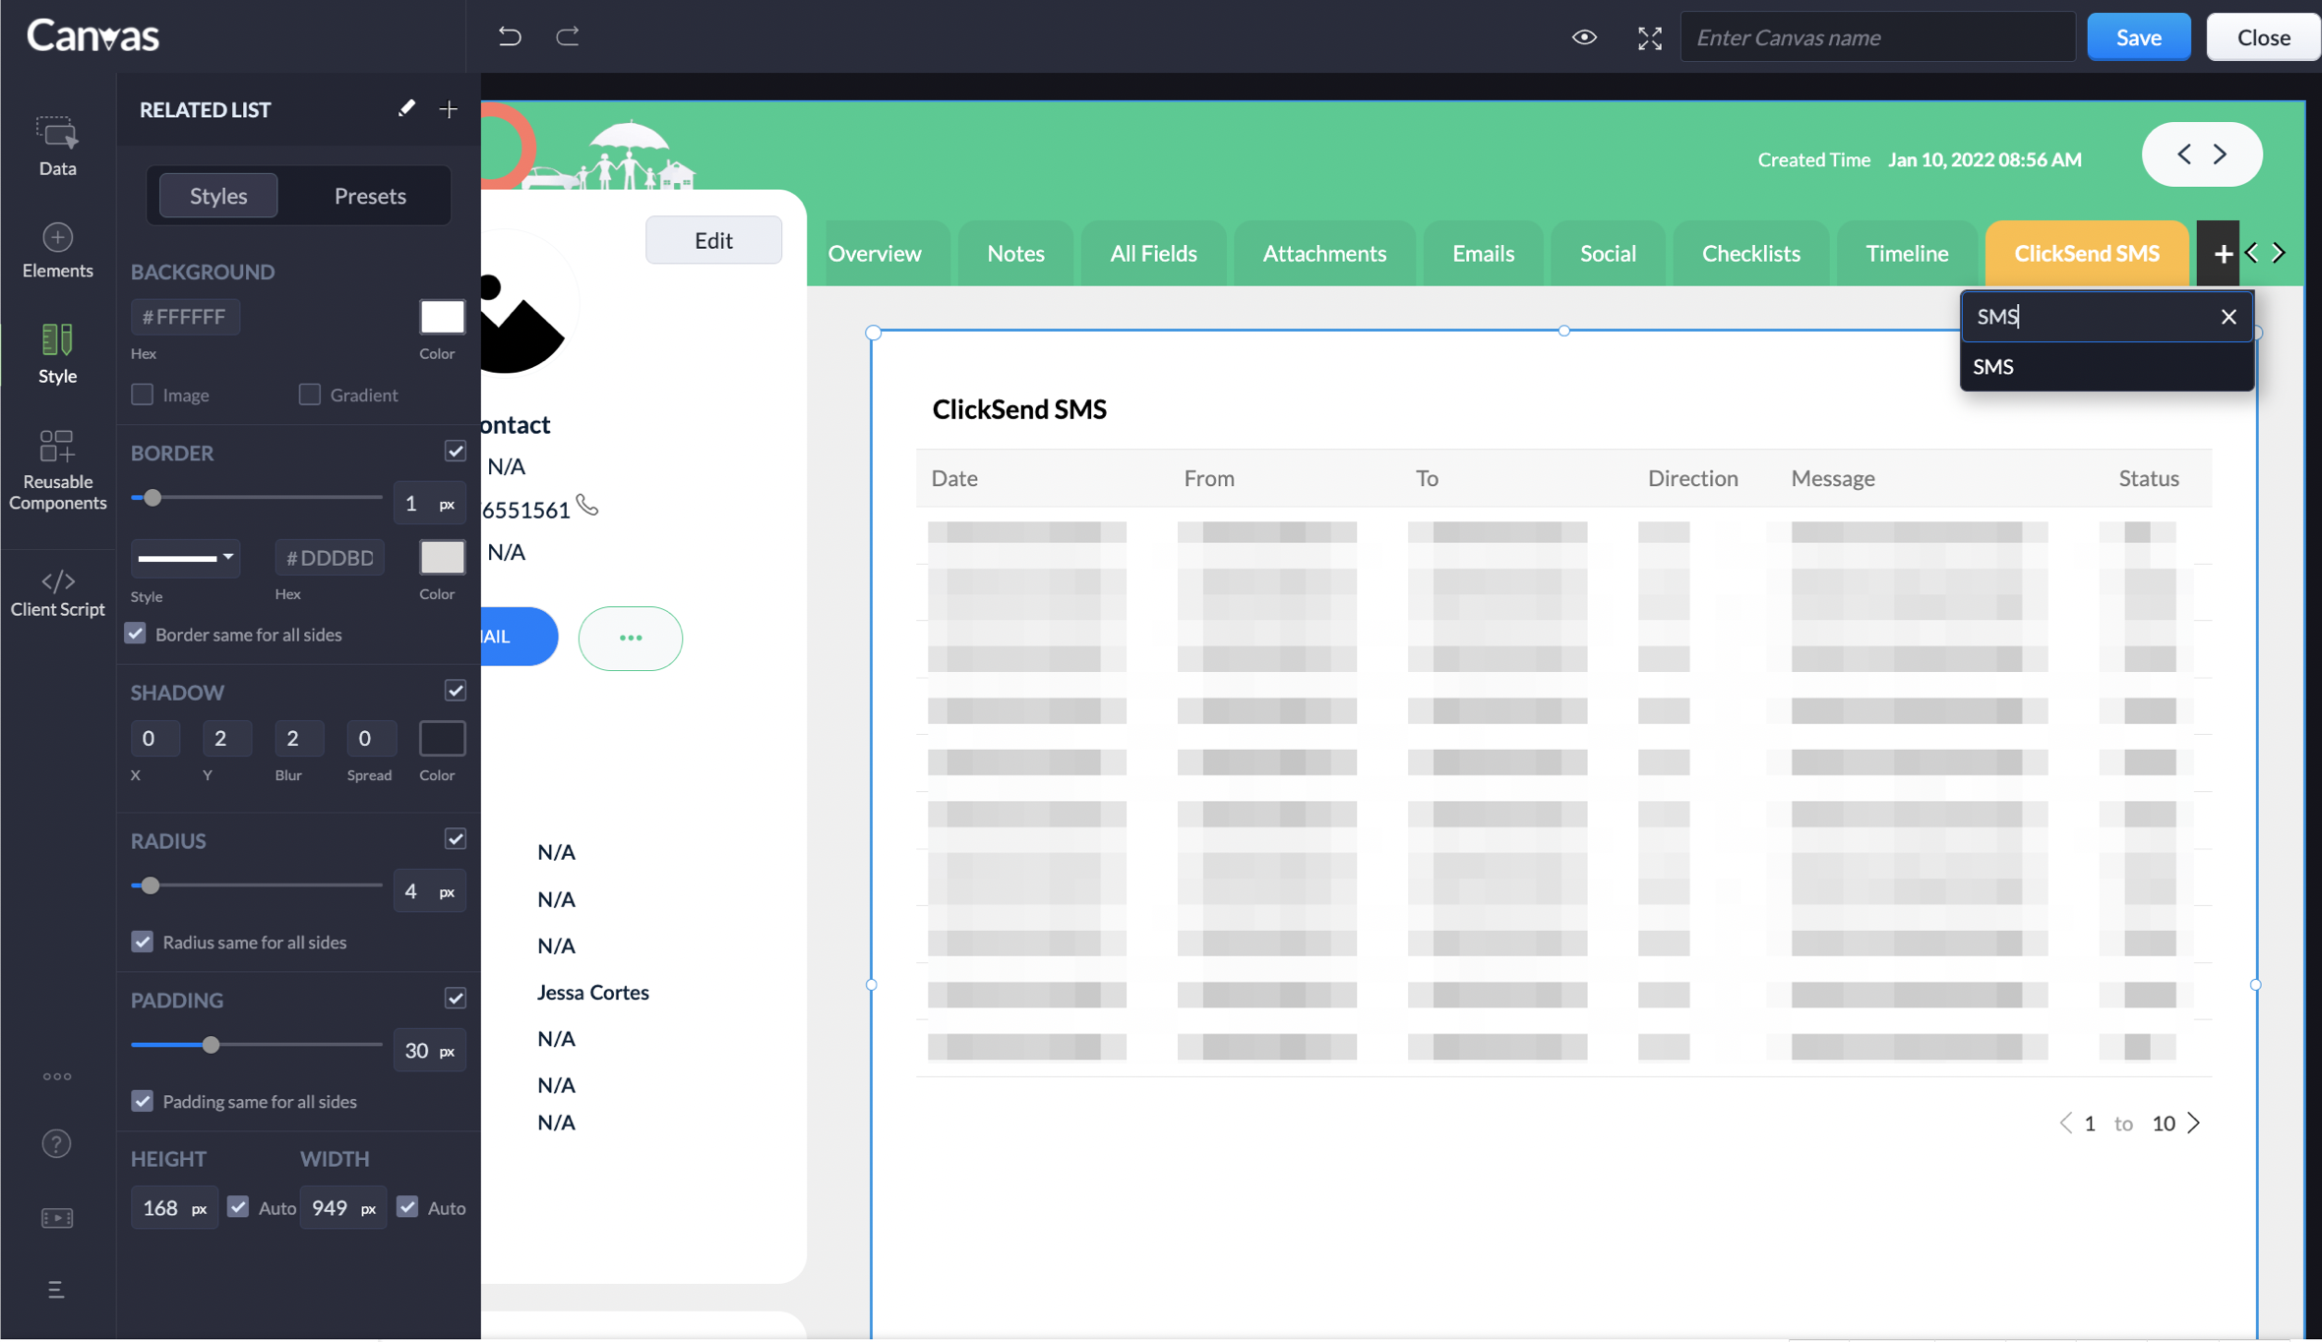
Task: Enable Image background checkbox
Action: click(143, 395)
